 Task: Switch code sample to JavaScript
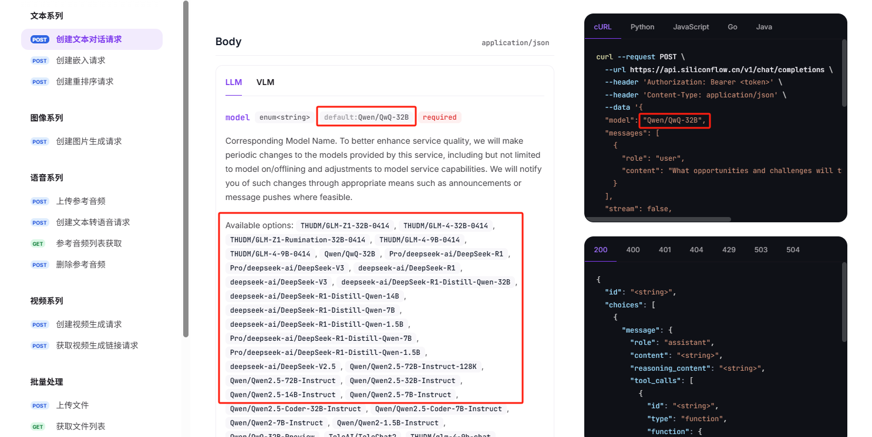pyautogui.click(x=691, y=27)
